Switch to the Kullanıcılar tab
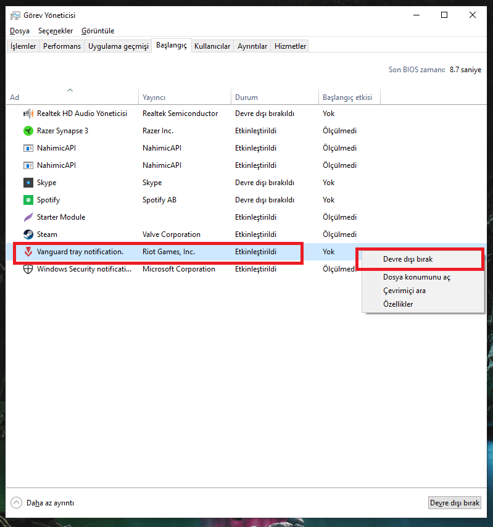The image size is (493, 527). pos(212,46)
